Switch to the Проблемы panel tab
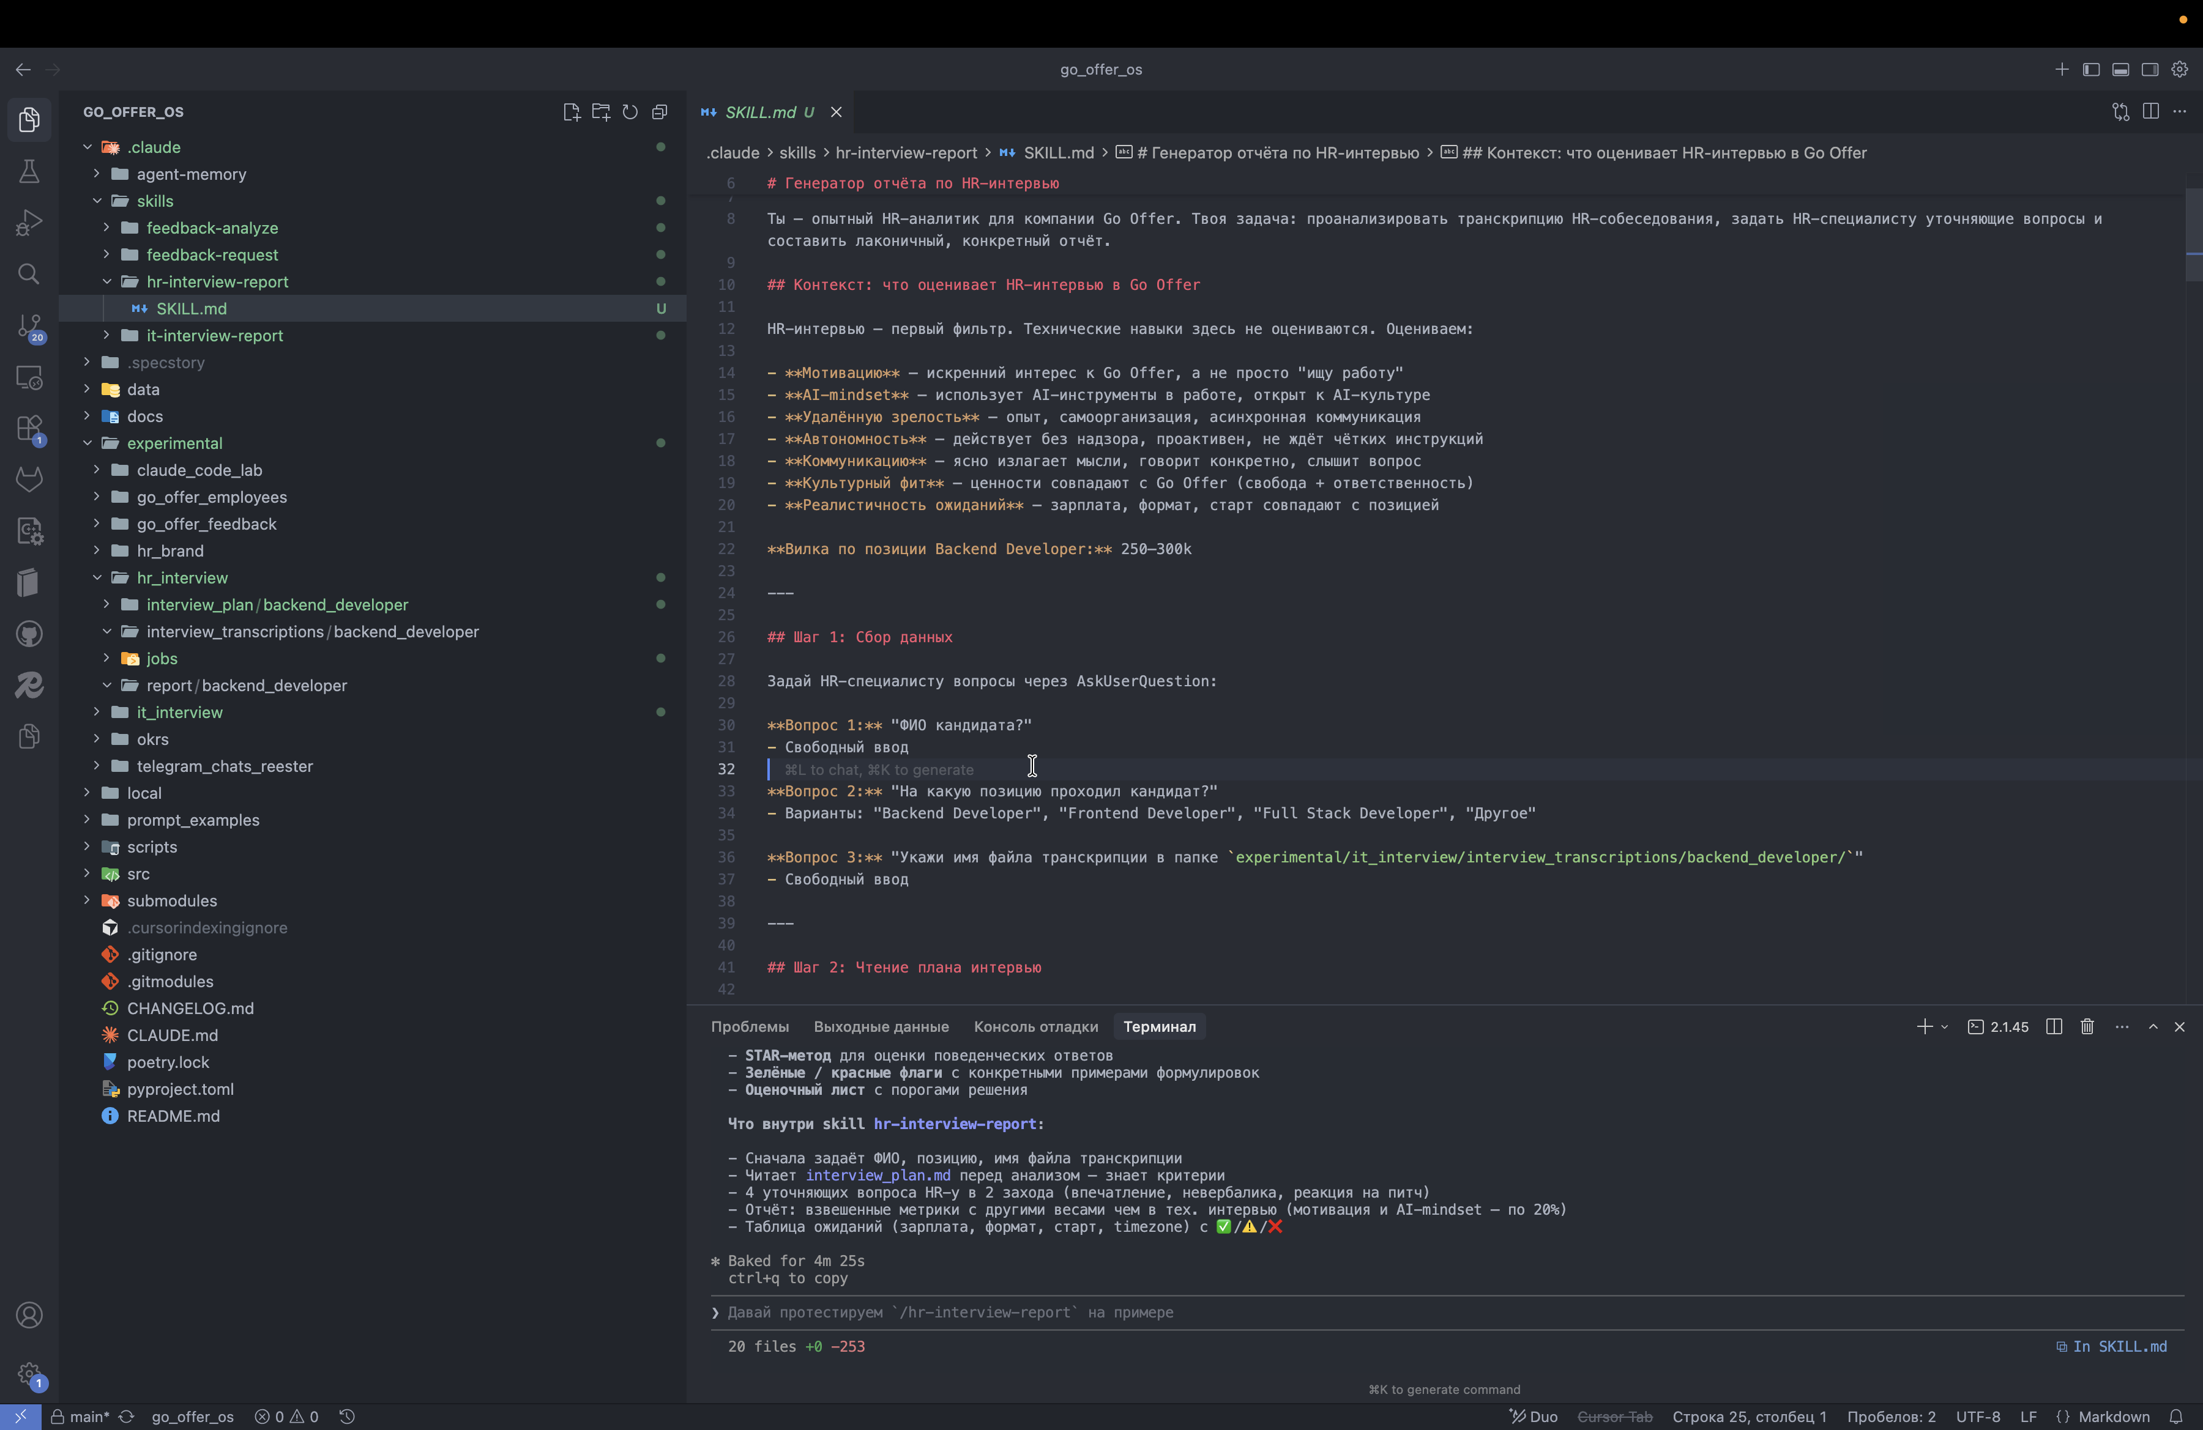 (x=750, y=1027)
